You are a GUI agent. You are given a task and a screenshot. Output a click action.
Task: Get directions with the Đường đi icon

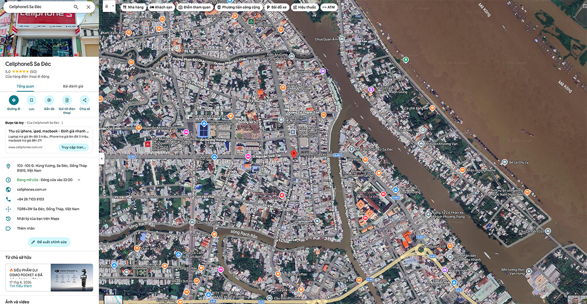tap(14, 100)
